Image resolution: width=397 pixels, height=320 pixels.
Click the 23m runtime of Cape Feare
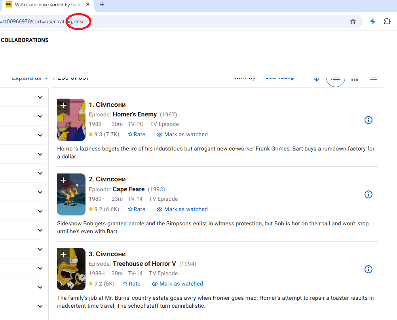click(x=117, y=199)
